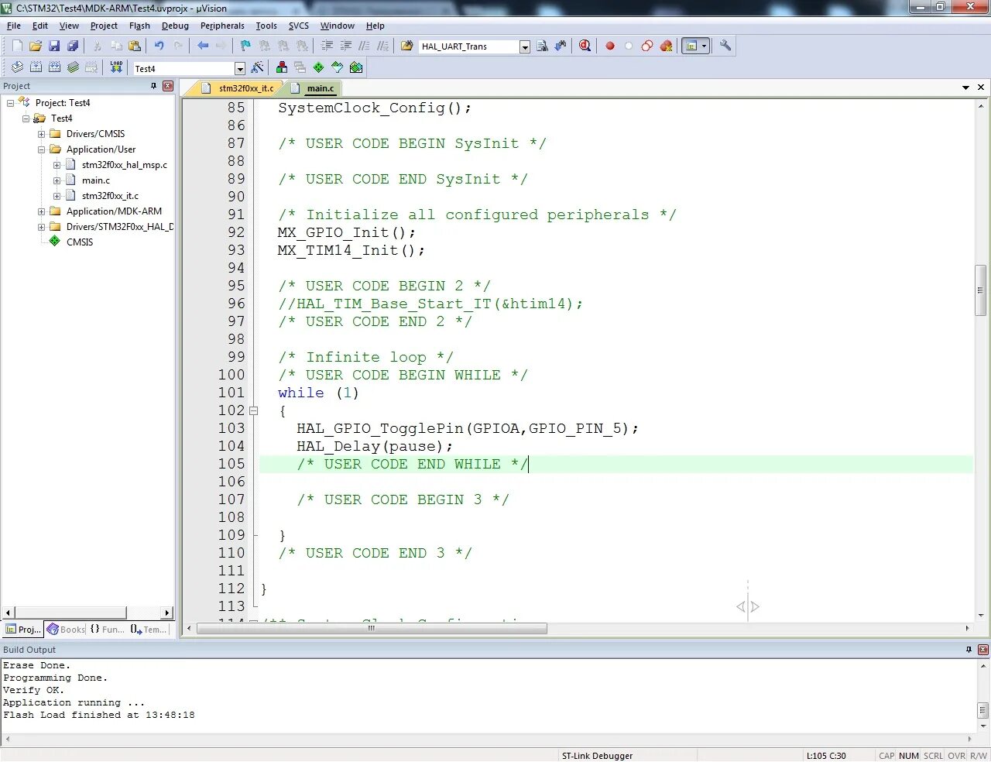
Task: Open the Debug menu
Action: click(175, 26)
